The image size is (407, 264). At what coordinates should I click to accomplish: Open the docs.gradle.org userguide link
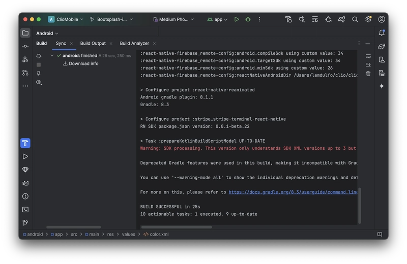pos(293,192)
